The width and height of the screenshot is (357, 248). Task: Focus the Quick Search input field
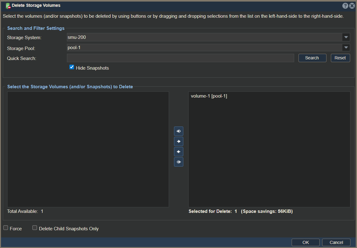coord(180,58)
